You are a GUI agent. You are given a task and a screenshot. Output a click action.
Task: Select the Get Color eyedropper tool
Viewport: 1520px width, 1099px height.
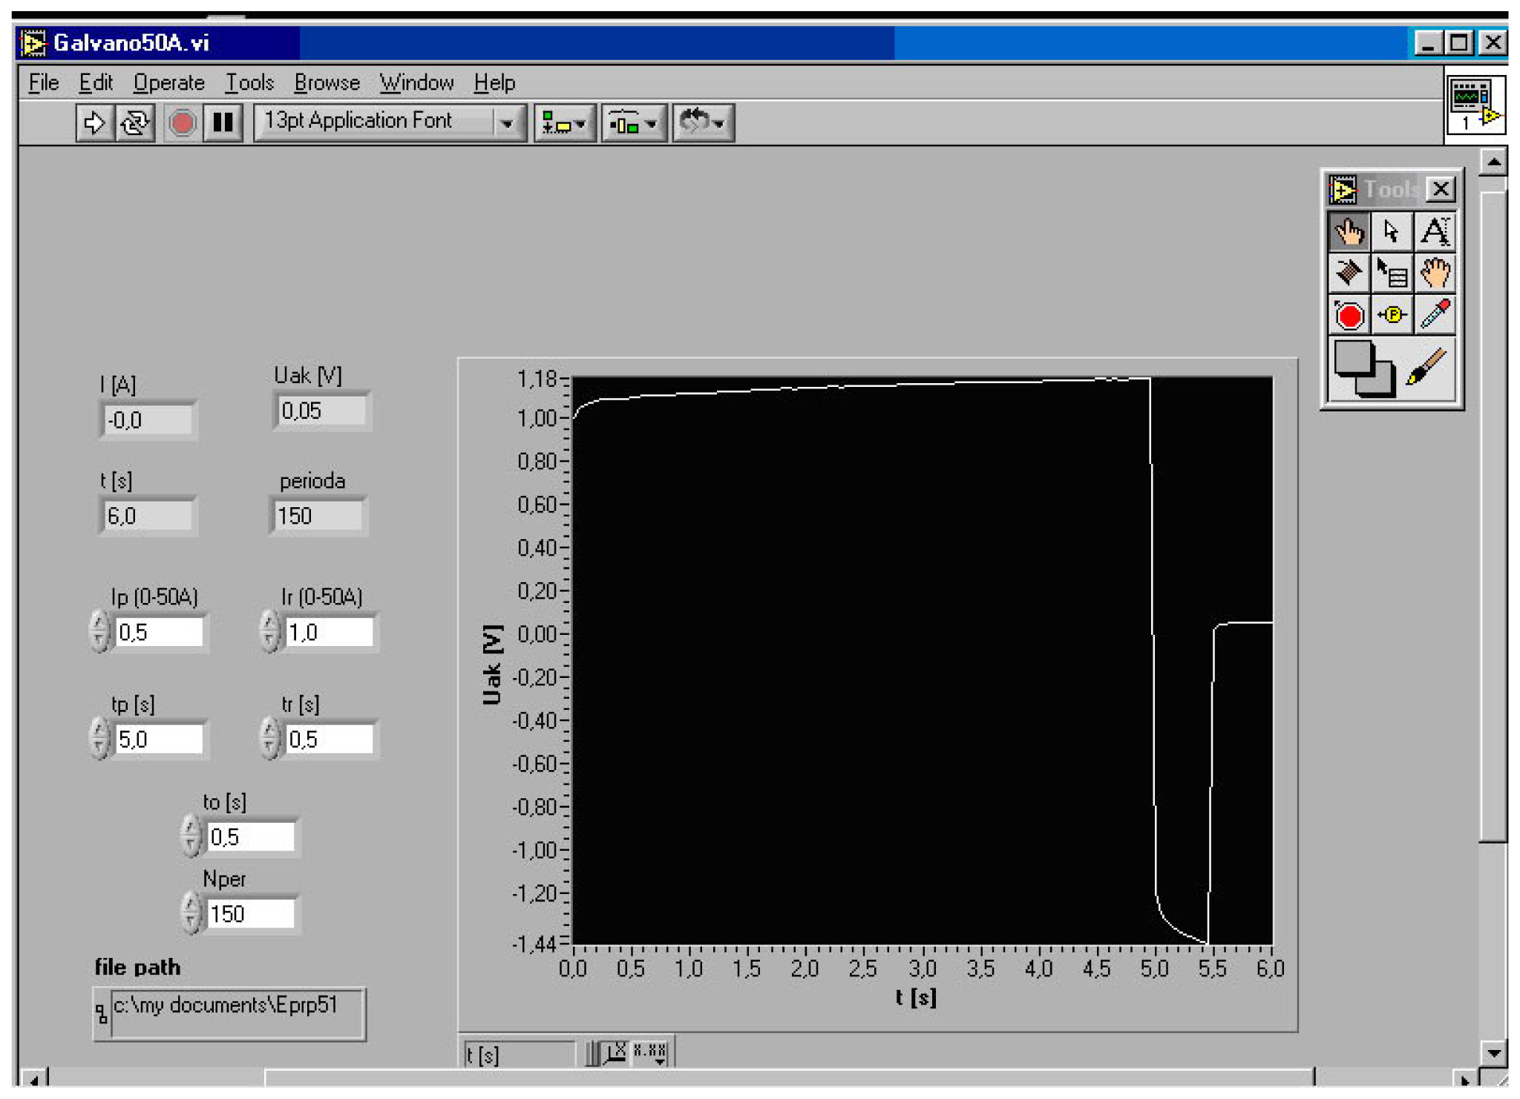[1435, 313]
